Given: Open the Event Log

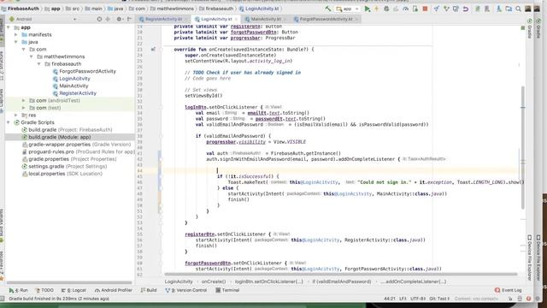Looking at the screenshot, I should [509, 290].
